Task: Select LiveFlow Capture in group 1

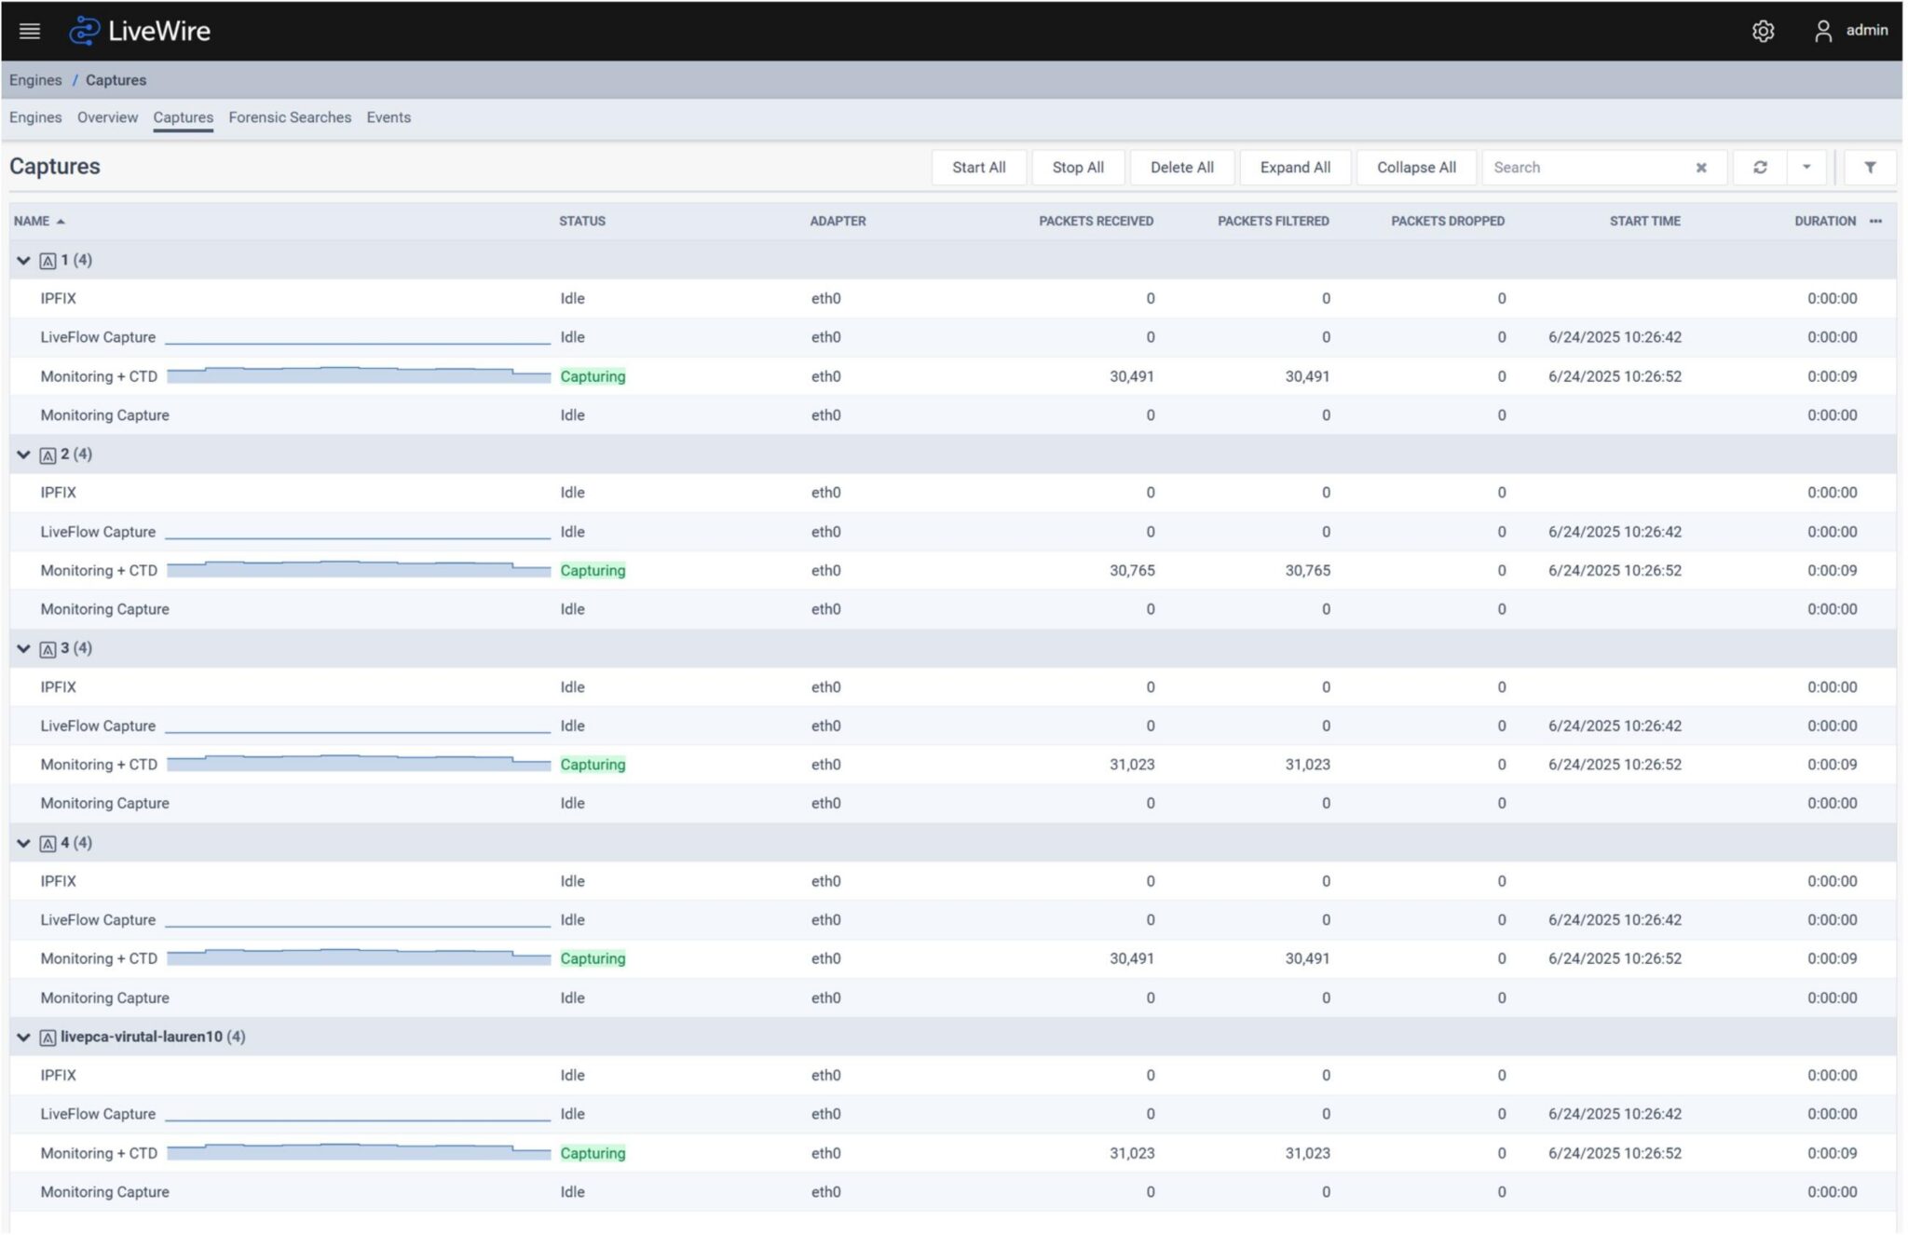Action: click(98, 337)
